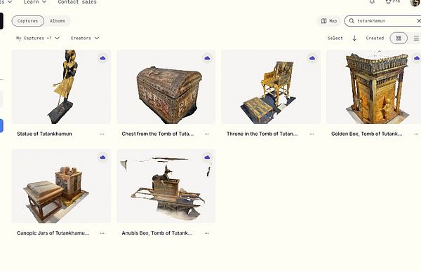This screenshot has width=421, height=271.
Task: Expand the Creators filter dropdown
Action: pos(85,38)
